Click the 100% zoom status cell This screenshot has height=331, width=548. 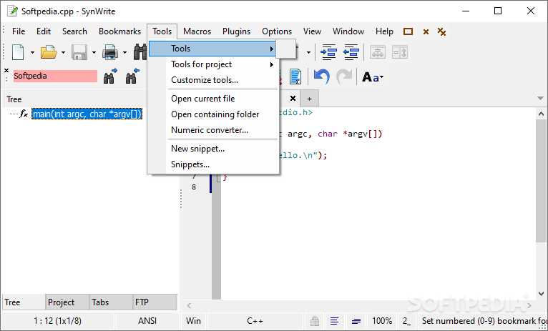382,321
